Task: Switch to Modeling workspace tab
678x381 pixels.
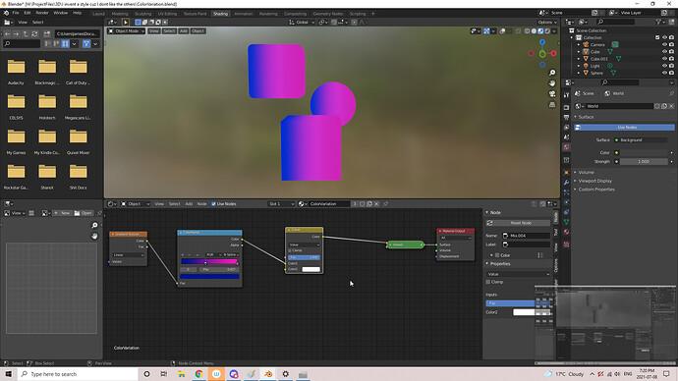Action: coord(120,14)
